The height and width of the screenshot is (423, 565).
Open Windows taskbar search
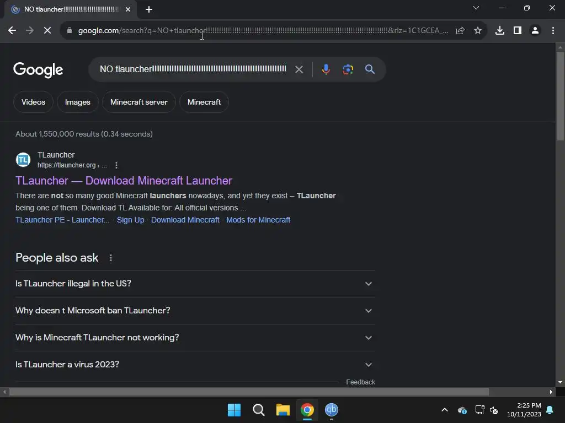259,410
